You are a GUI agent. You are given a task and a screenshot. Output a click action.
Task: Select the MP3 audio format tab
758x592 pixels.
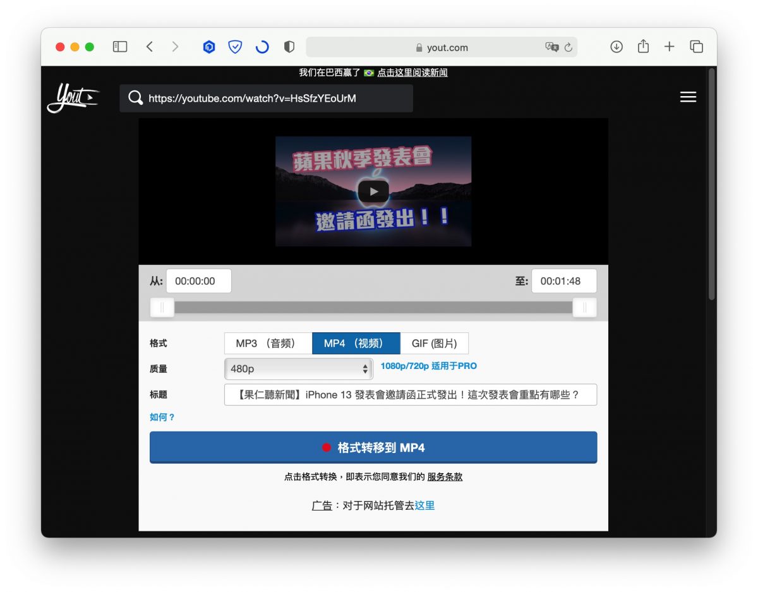268,344
